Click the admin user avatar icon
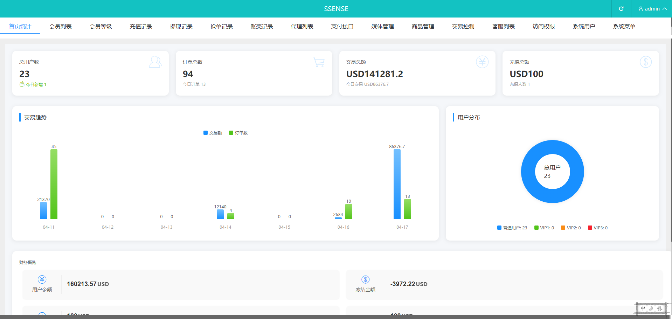The height and width of the screenshot is (319, 672). pyautogui.click(x=641, y=9)
